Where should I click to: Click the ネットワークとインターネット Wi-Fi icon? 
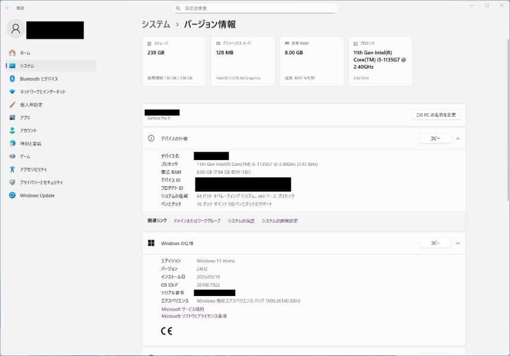click(x=12, y=92)
